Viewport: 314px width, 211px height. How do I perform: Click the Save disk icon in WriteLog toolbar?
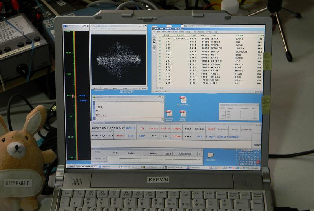(x=154, y=42)
